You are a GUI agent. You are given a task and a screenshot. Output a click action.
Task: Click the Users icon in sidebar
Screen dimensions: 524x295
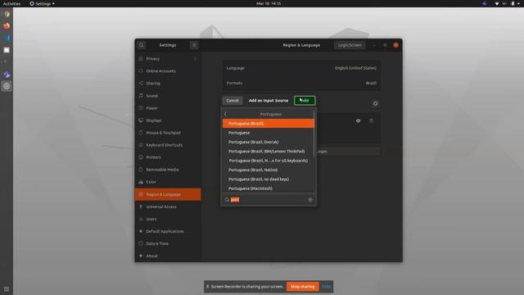(x=141, y=219)
